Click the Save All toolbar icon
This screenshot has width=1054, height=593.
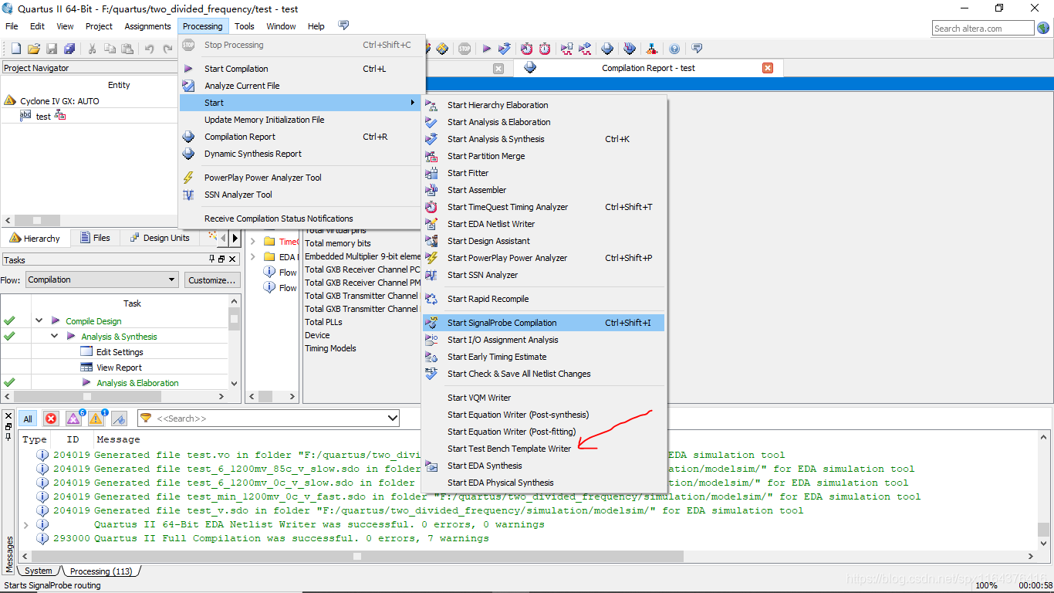[x=69, y=49]
